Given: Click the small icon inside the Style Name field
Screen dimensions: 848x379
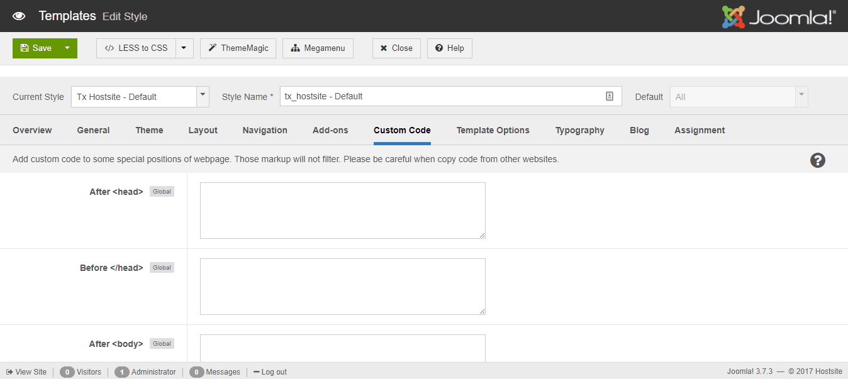Looking at the screenshot, I should (x=609, y=96).
